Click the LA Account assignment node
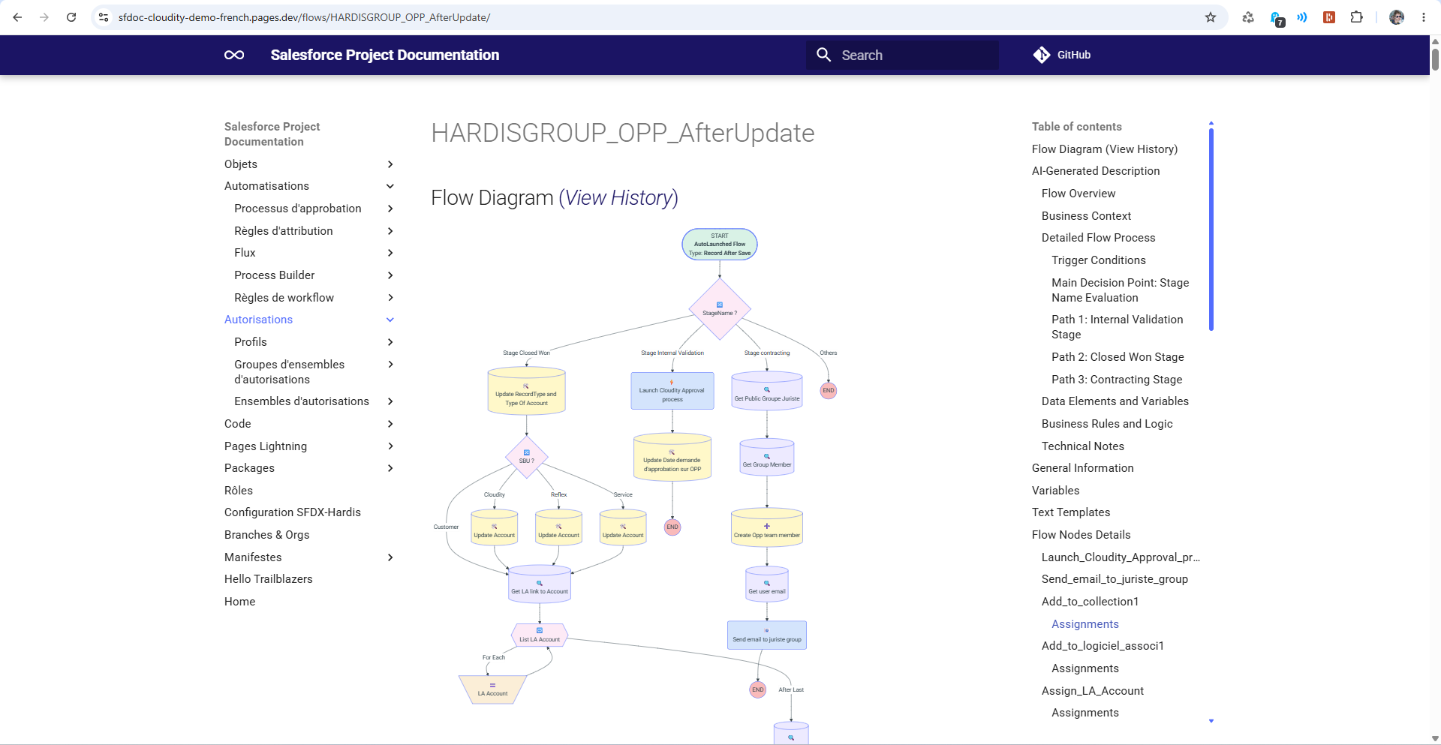This screenshot has height=745, width=1441. tap(492, 689)
